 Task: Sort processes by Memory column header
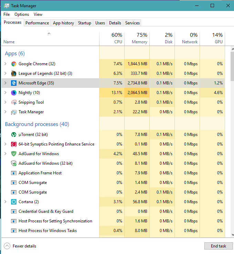coord(137,38)
